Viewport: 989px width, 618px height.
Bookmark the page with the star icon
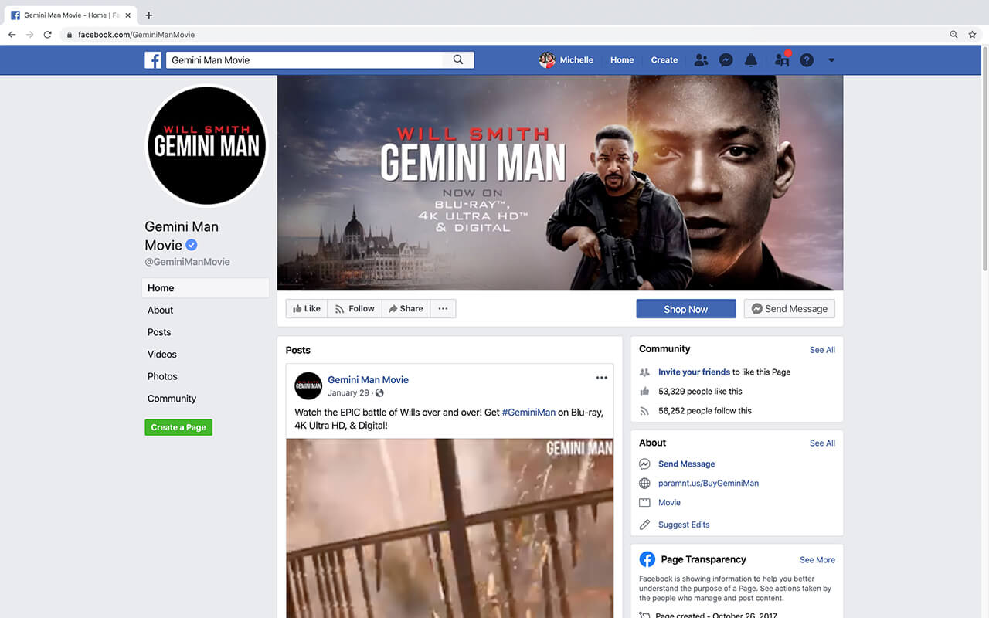coord(972,35)
